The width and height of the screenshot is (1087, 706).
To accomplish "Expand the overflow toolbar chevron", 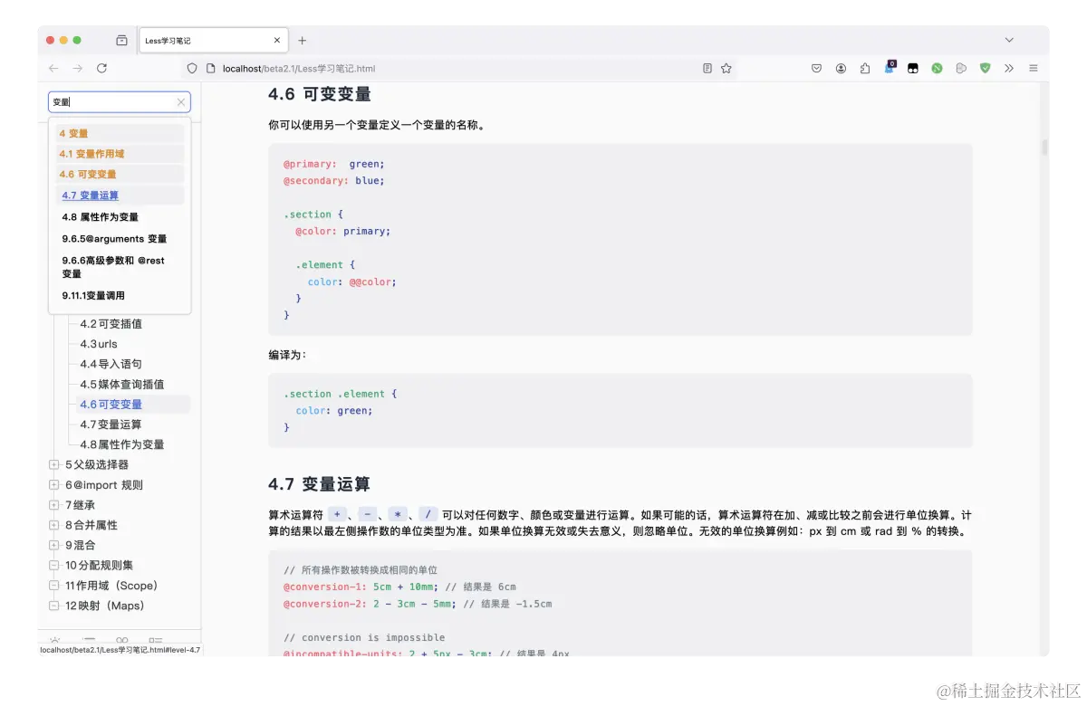I will 1009,68.
